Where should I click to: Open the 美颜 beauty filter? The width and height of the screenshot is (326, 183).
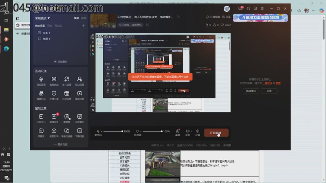[178, 133]
